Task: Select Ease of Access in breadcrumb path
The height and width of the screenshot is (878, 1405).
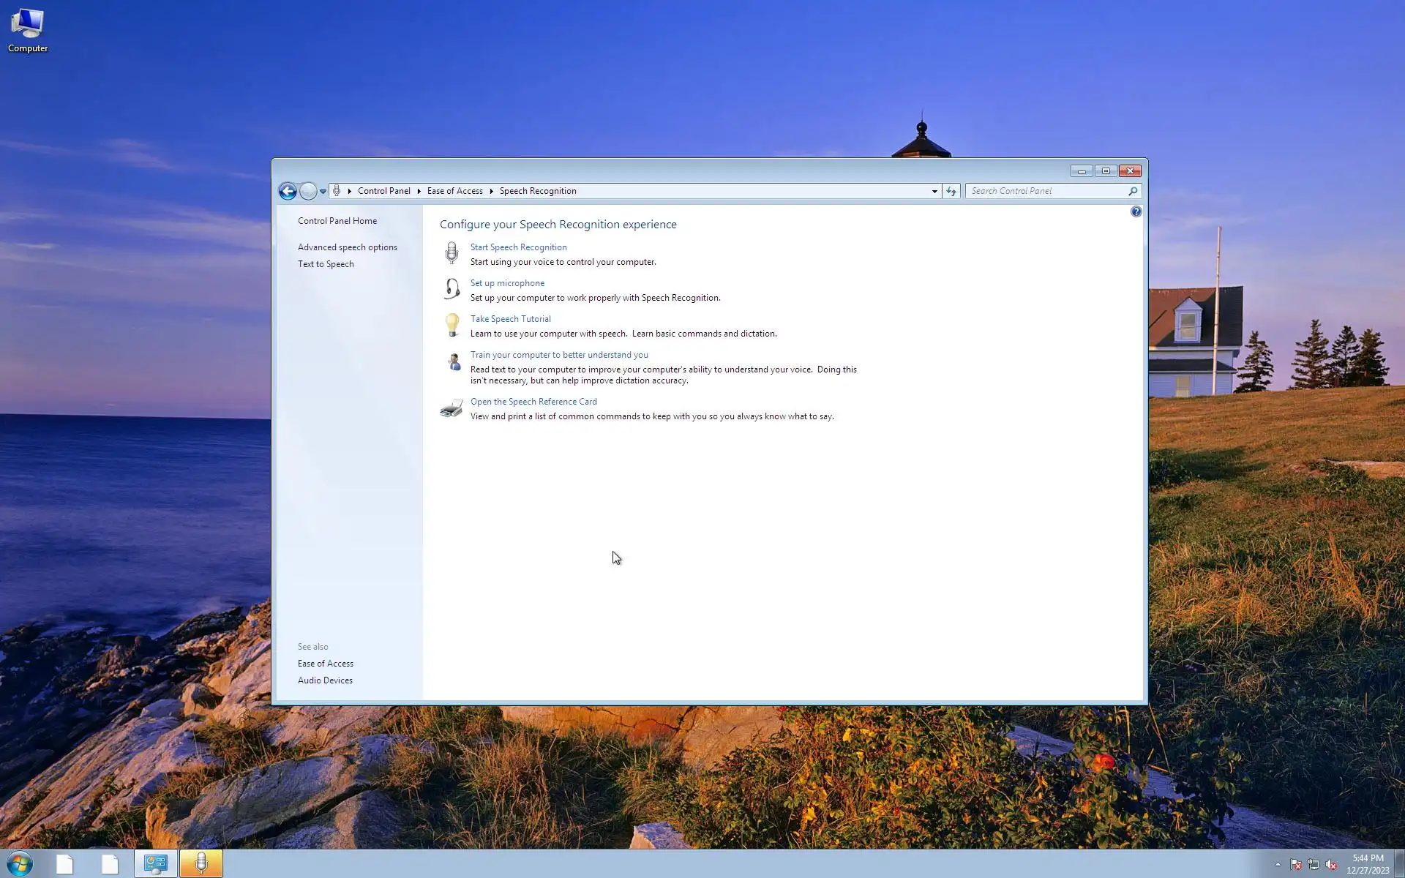Action: [x=454, y=191]
